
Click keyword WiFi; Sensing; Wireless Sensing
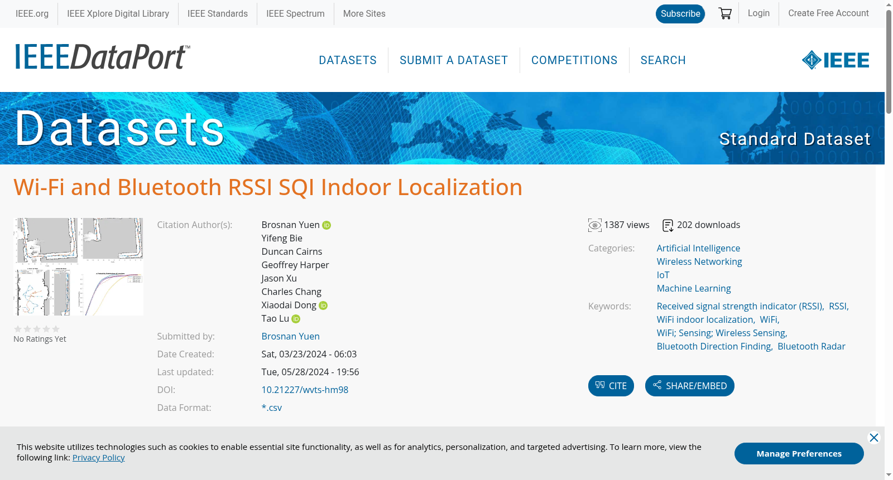[722, 333]
